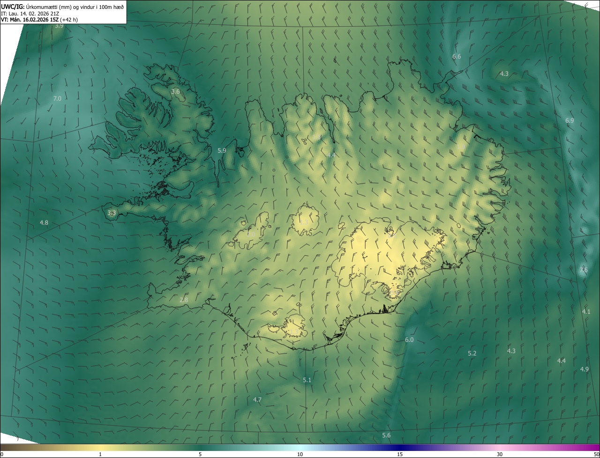Click the 5 tick on the color scale
Screen dimensions: 600x458
pos(200,454)
